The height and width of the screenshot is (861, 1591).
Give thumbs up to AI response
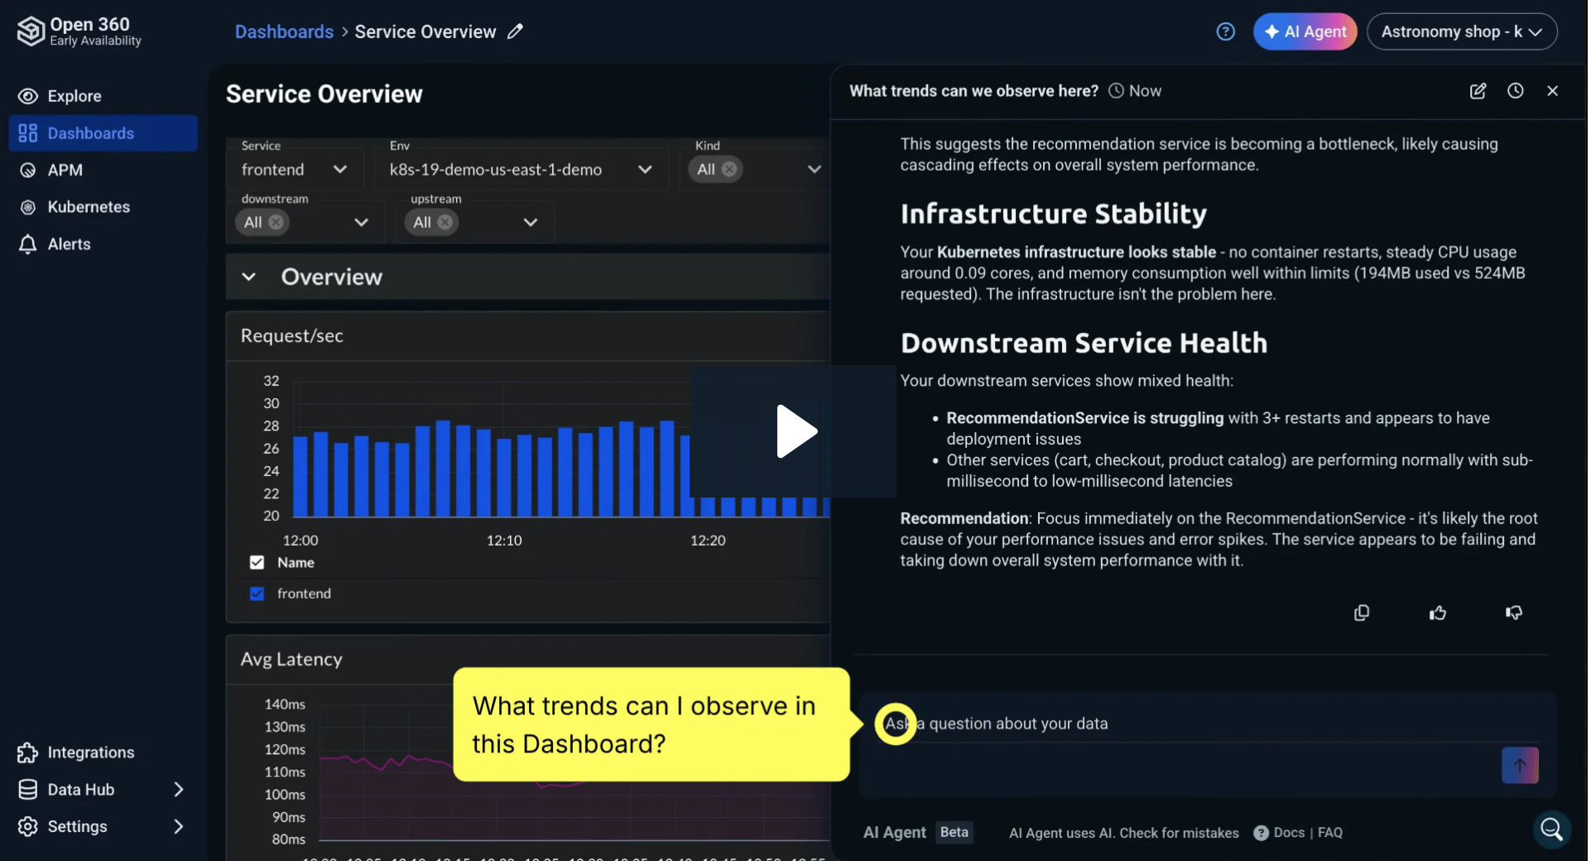tap(1438, 613)
